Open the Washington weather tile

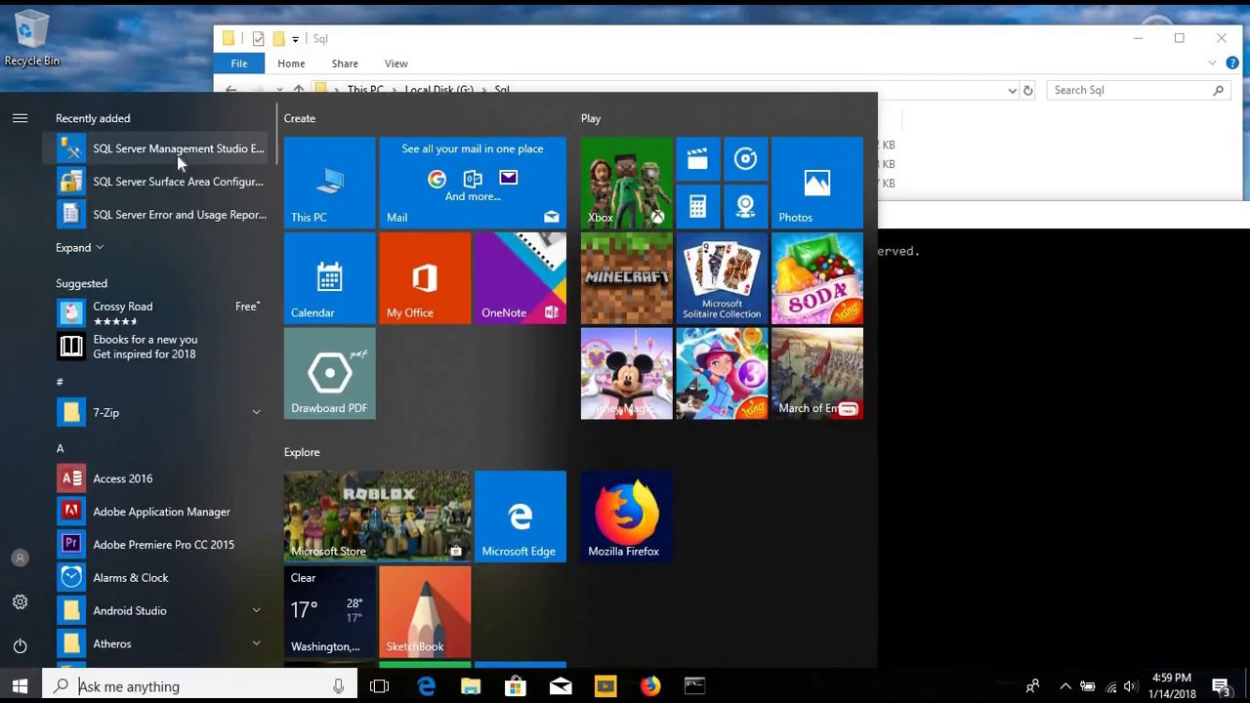click(x=329, y=612)
